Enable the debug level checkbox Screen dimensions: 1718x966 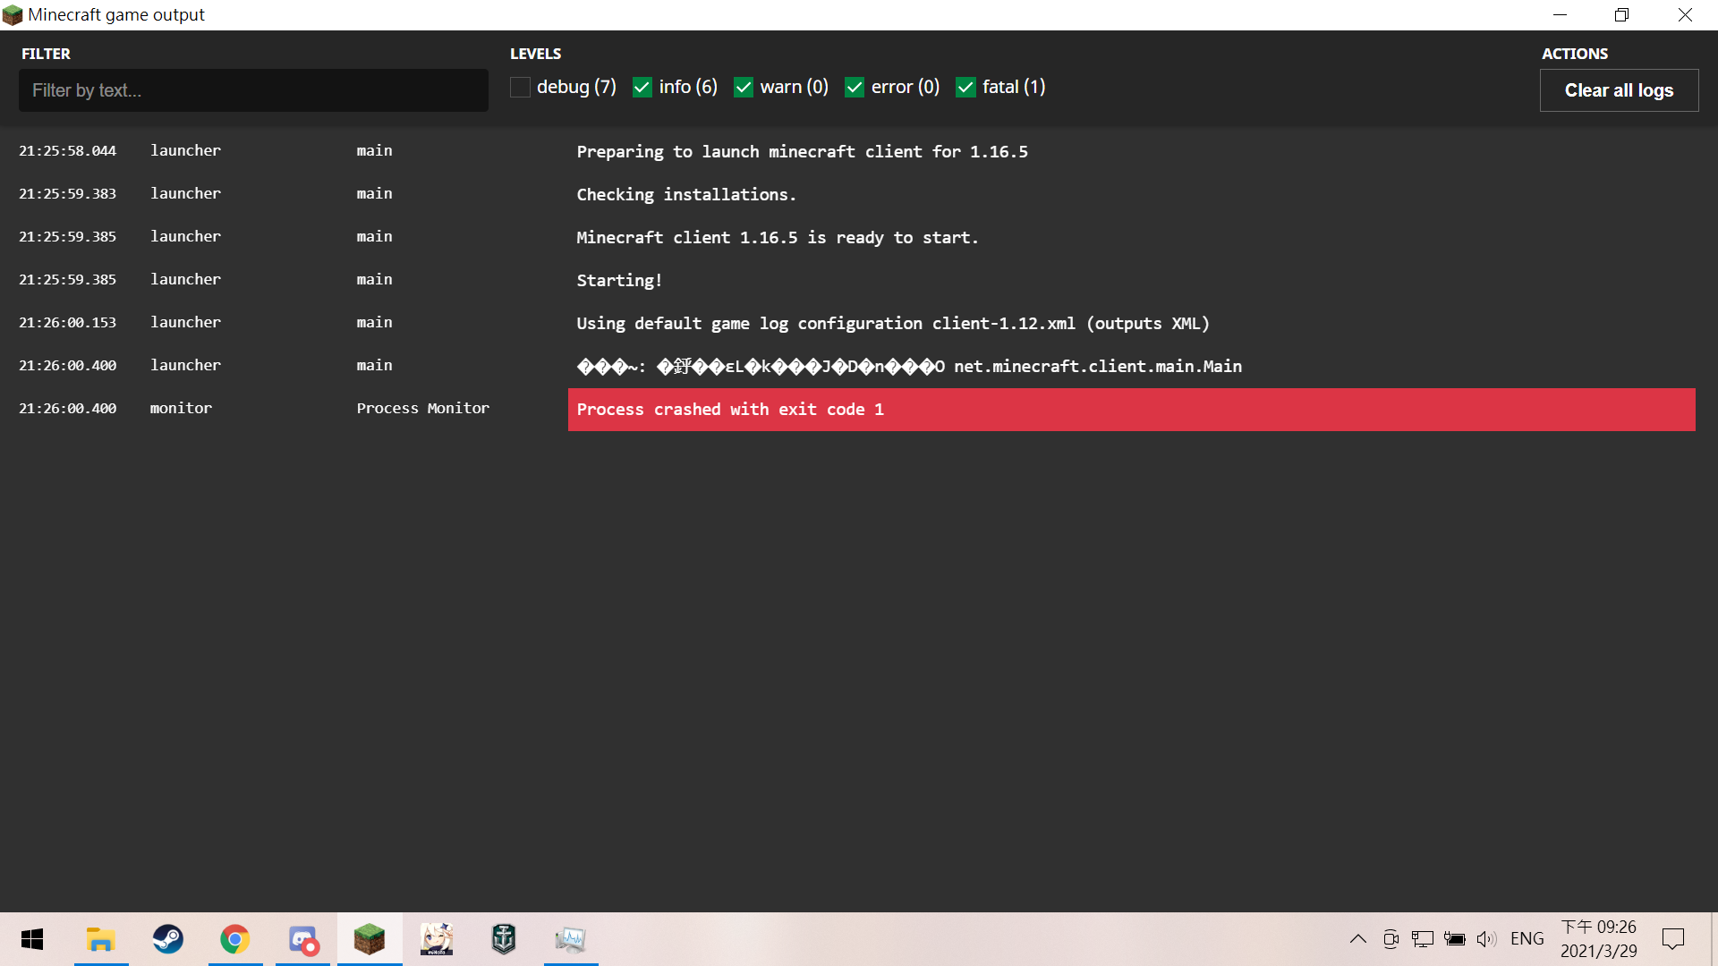click(x=520, y=87)
